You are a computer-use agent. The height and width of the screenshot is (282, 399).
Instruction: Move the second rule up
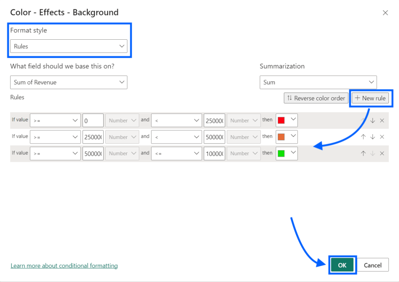point(363,137)
